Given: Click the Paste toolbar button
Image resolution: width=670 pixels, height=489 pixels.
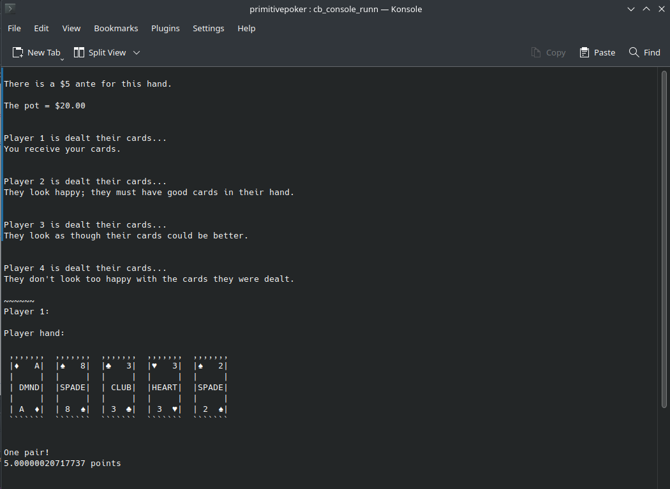Looking at the screenshot, I should click(597, 52).
